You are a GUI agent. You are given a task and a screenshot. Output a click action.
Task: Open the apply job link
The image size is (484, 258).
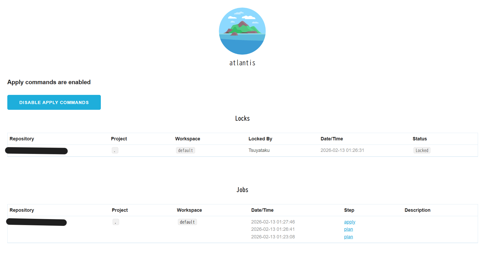(x=349, y=222)
